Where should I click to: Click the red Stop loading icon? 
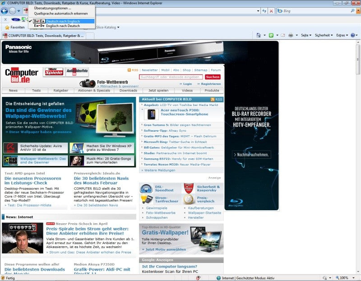(272, 11)
